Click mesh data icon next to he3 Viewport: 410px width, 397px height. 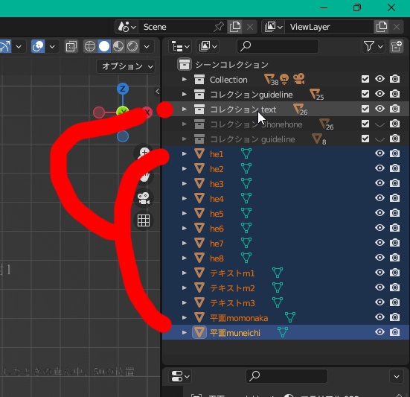pos(246,183)
